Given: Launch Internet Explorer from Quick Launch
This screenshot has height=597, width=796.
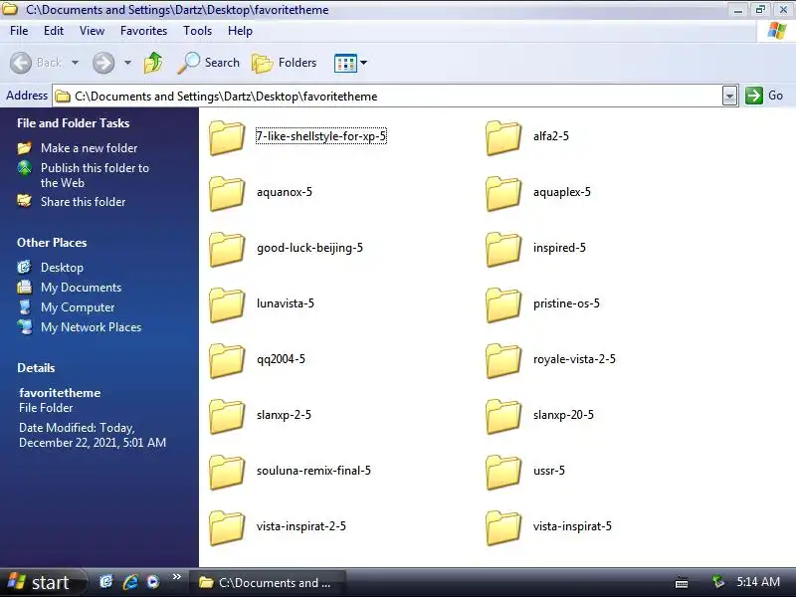Looking at the screenshot, I should tap(130, 582).
